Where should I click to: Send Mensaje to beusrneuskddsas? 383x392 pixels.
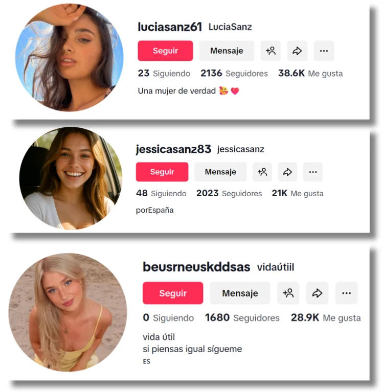[x=240, y=293]
